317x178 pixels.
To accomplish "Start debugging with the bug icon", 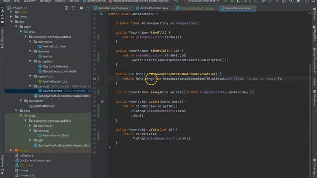I will click(x=232, y=1).
